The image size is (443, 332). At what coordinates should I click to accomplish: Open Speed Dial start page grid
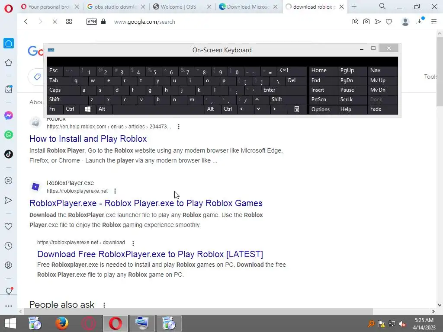click(69, 22)
